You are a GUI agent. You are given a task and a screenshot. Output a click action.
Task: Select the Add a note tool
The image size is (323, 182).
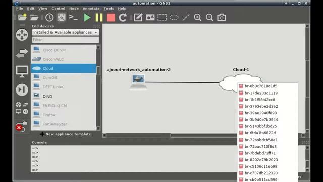[x=138, y=18]
